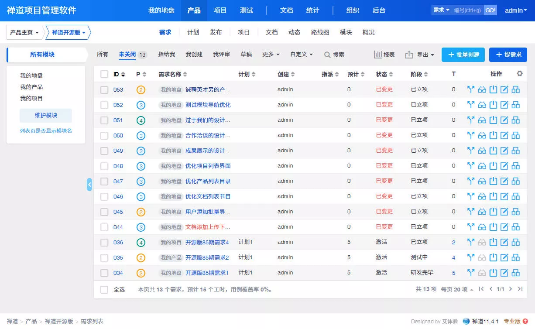This screenshot has height=329, width=535.
Task: Open the column settings gear icon
Action: coord(520,74)
